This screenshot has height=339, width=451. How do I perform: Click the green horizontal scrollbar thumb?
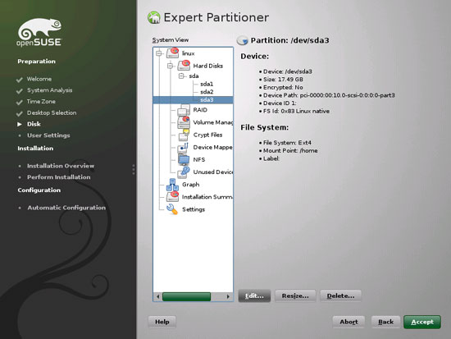click(x=186, y=296)
